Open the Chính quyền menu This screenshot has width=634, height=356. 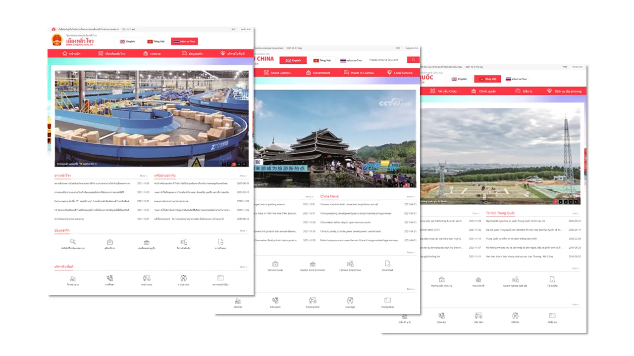tap(483, 91)
